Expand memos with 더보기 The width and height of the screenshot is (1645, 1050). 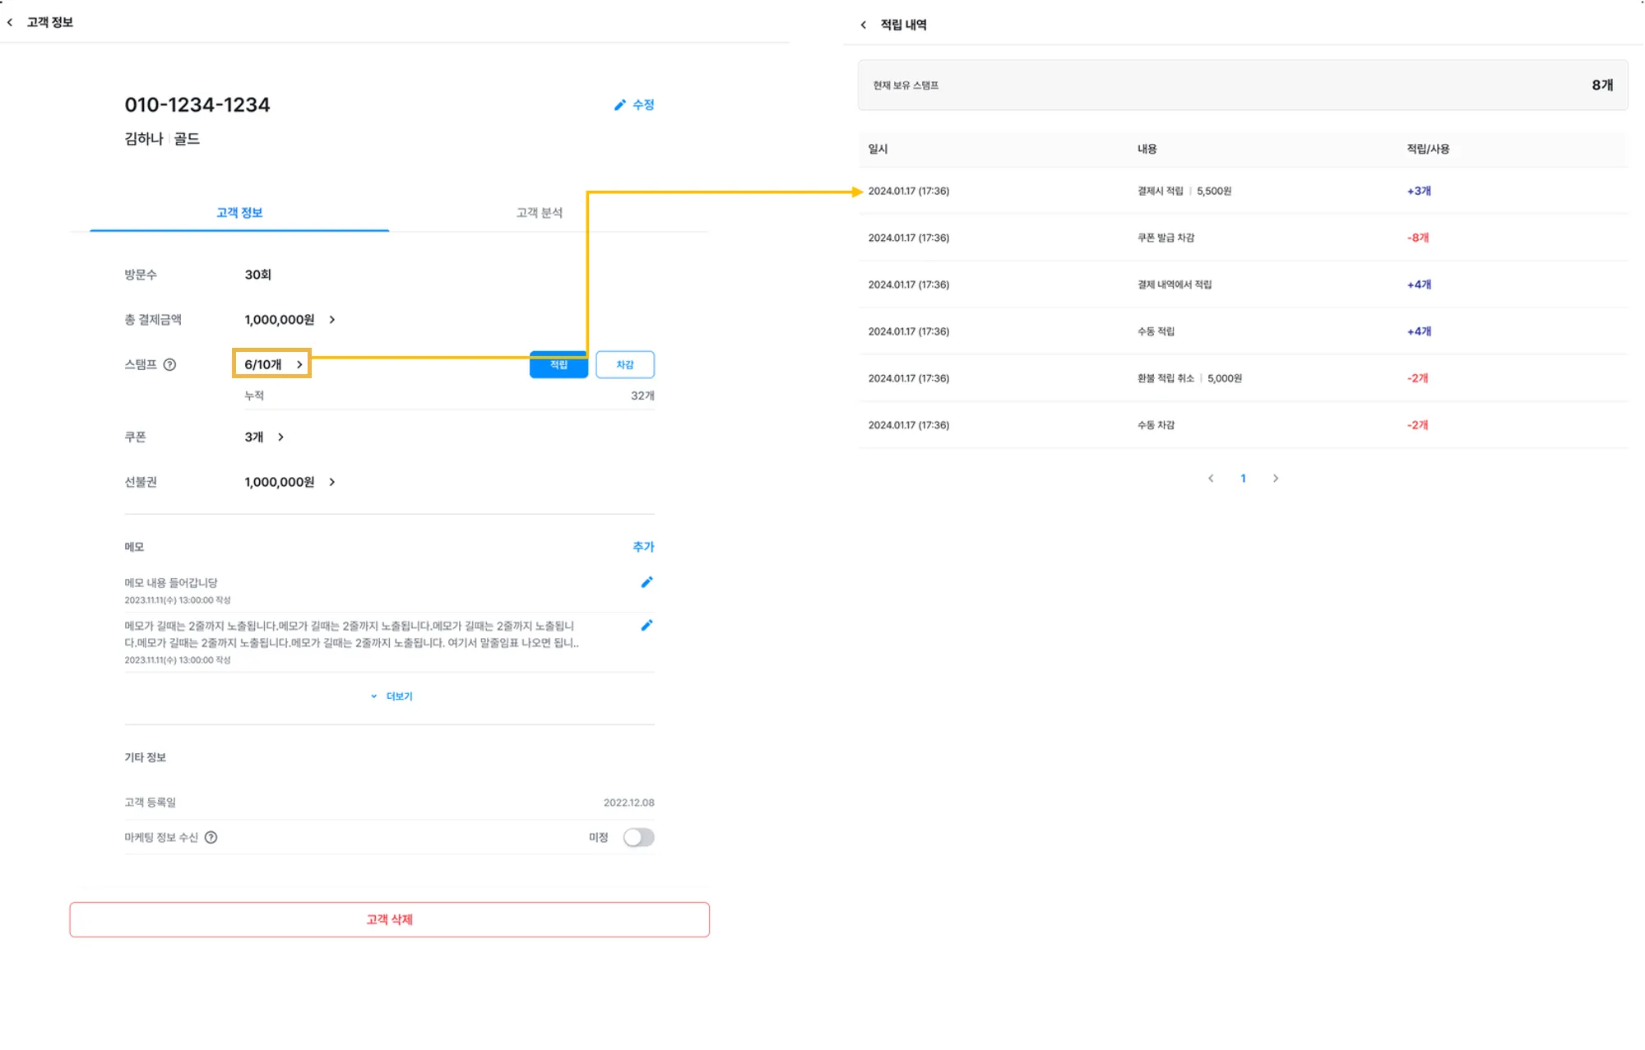point(392,696)
